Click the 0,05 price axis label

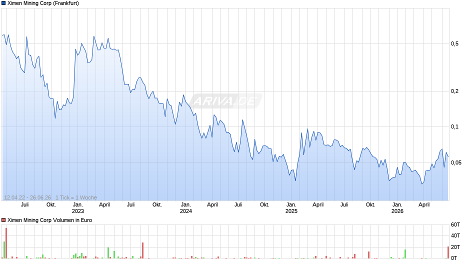pyautogui.click(x=456, y=163)
